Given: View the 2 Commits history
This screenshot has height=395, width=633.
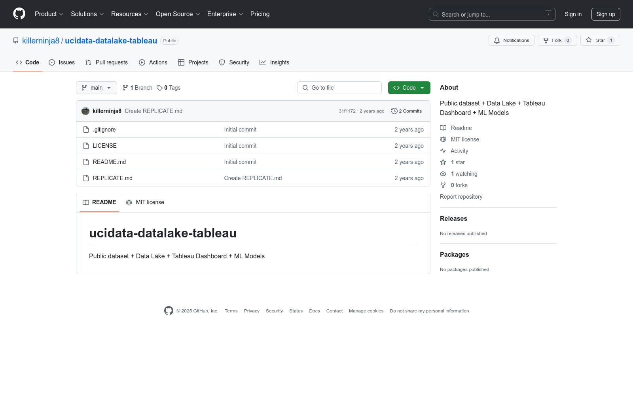Looking at the screenshot, I should [406, 111].
